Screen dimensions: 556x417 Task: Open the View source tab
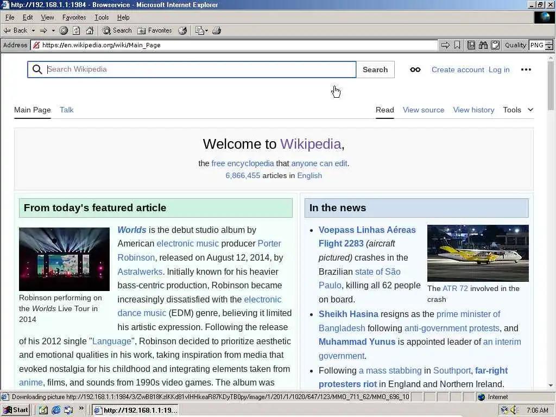[x=424, y=110]
